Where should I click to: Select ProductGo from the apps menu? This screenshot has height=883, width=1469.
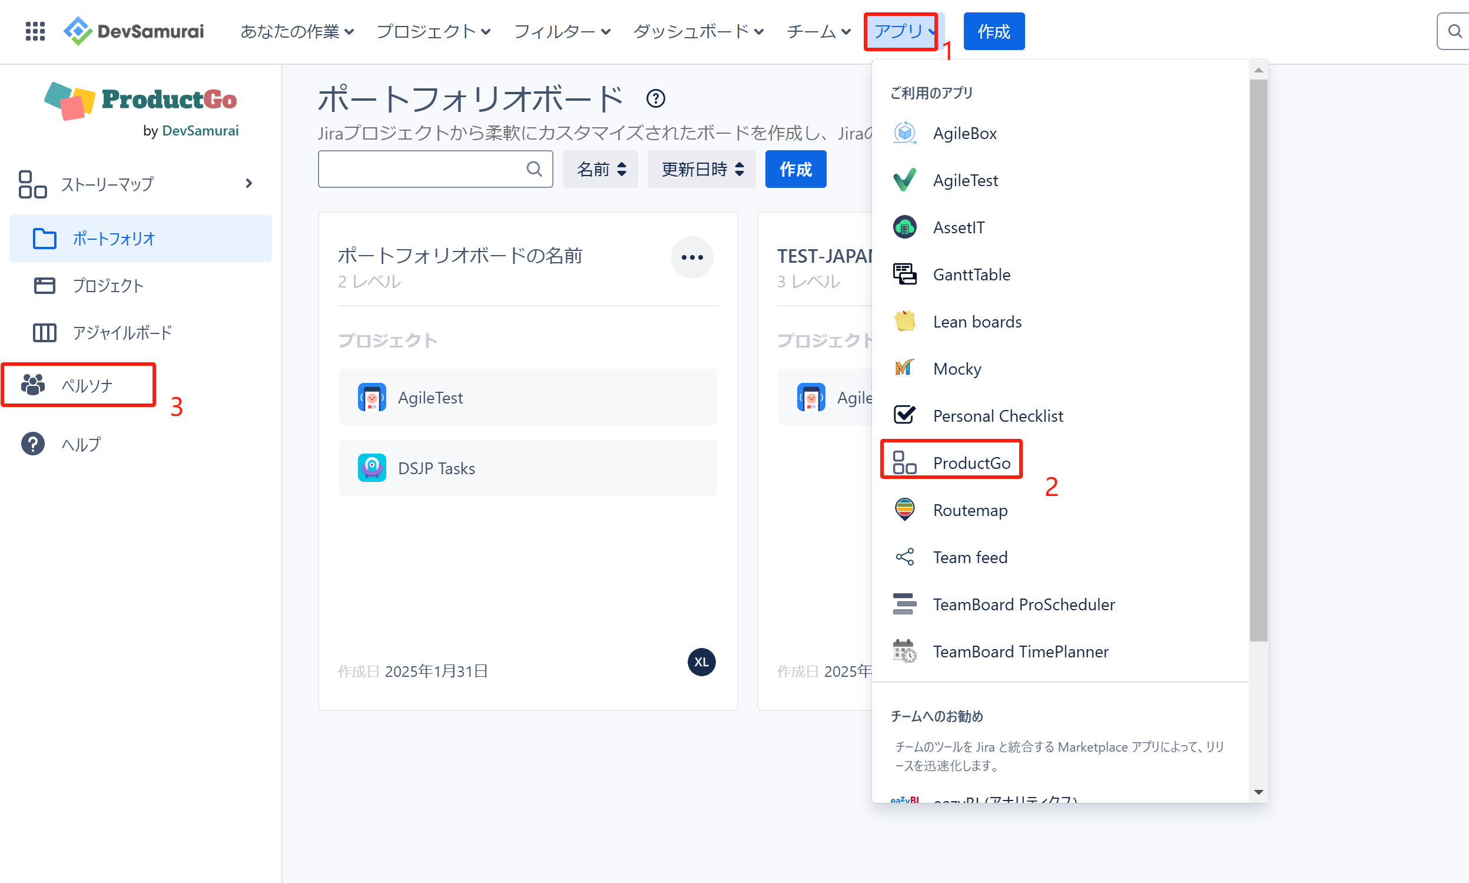pos(971,462)
